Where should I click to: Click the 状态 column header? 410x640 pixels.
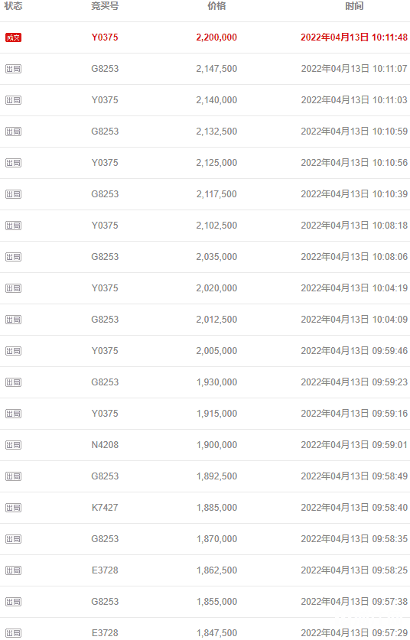[x=13, y=6]
